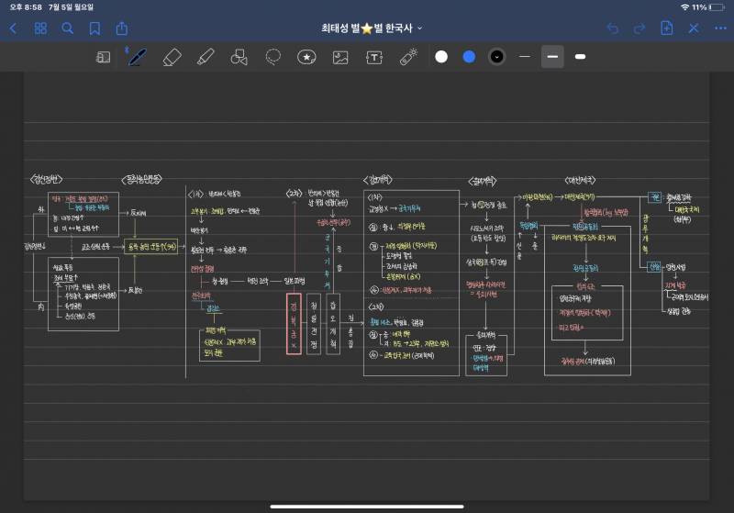The image size is (734, 513).
Task: Go back using the top-left arrow
Action: [13, 28]
